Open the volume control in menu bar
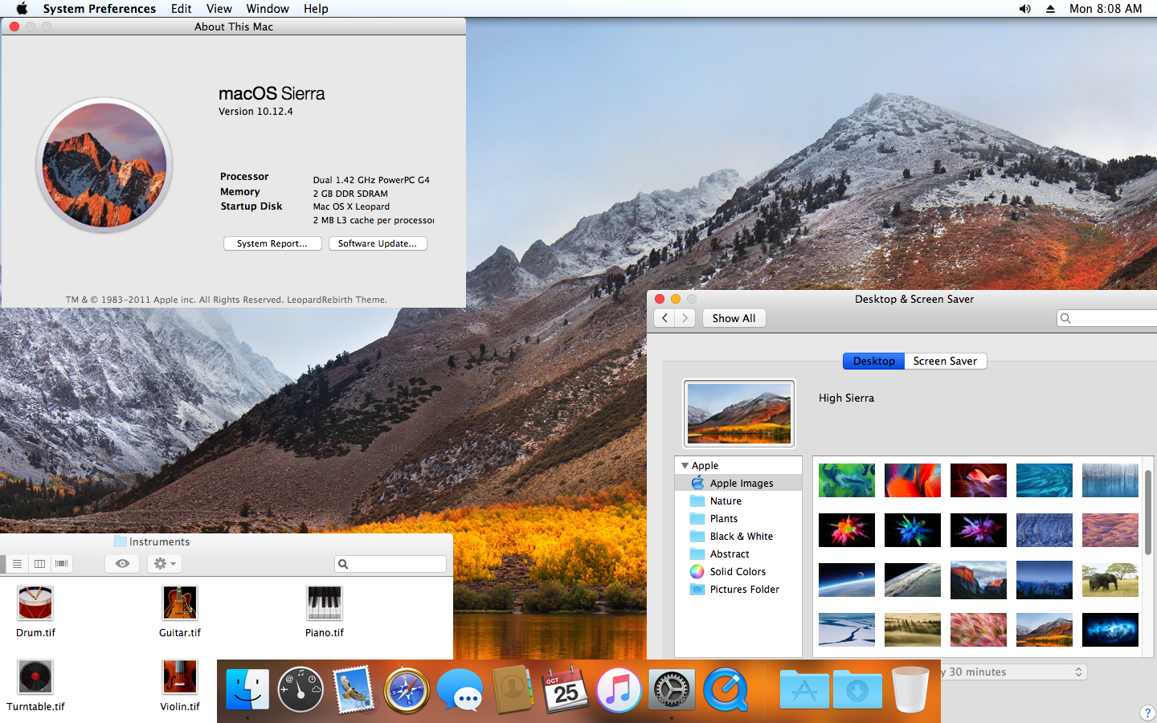1157x723 pixels. click(1024, 9)
